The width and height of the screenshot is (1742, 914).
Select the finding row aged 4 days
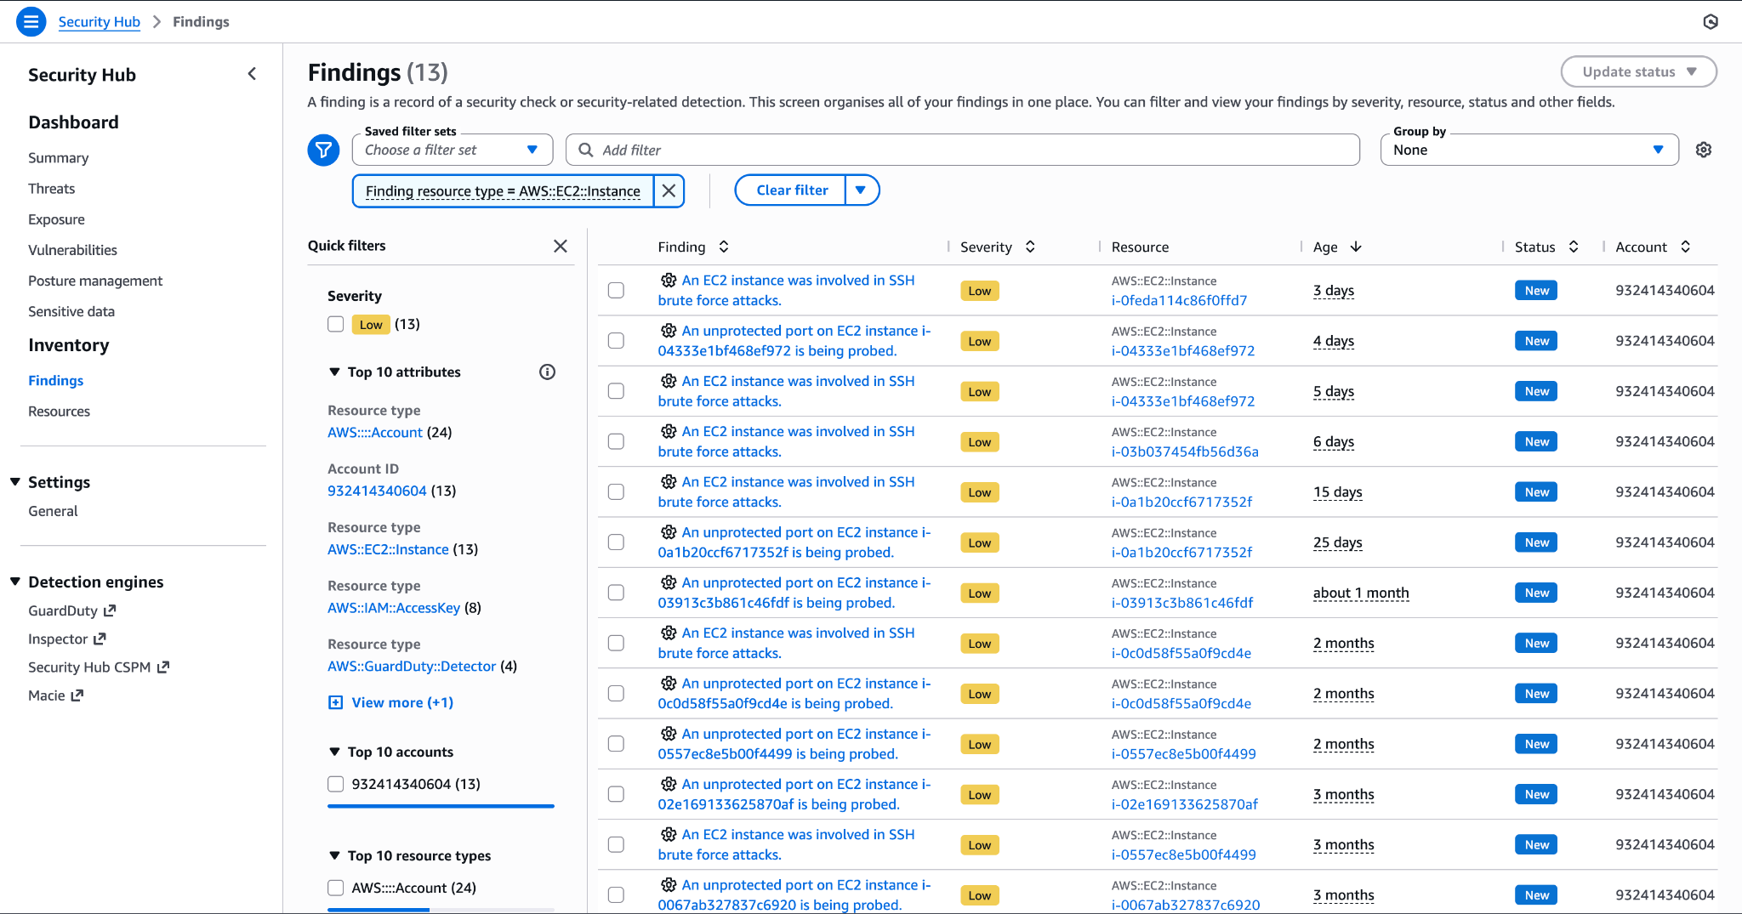click(x=617, y=341)
